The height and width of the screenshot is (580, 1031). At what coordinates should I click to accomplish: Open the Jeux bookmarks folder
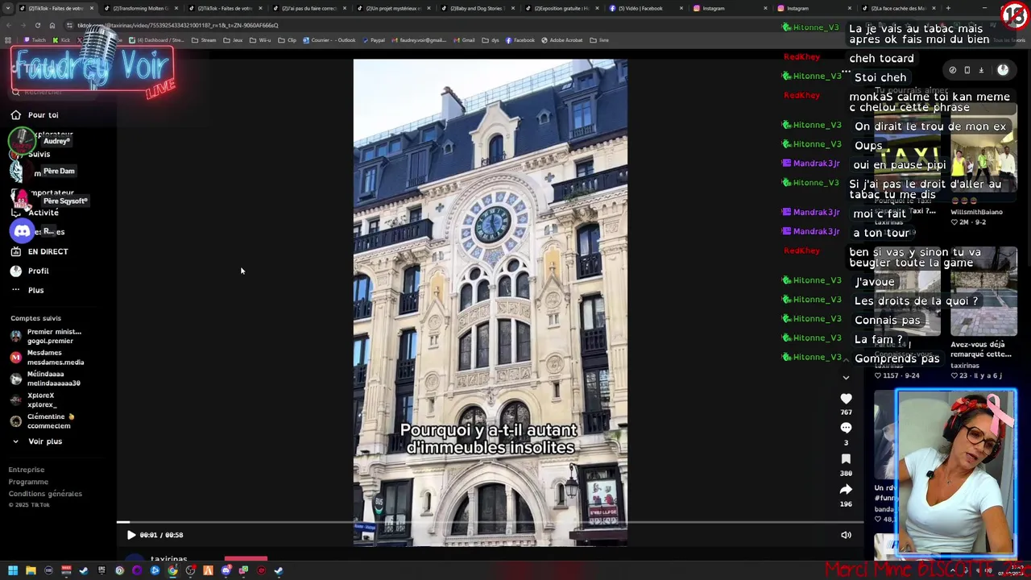click(x=232, y=40)
